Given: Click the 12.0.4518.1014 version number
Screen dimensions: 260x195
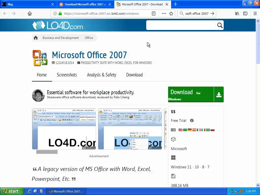Looking at the screenshot, I should pyautogui.click(x=65, y=63).
